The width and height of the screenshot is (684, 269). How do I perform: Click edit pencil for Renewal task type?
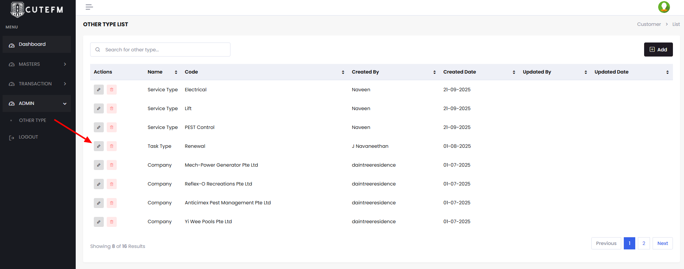(99, 146)
